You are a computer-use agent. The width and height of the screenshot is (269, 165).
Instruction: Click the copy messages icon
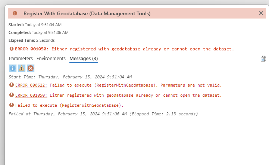click(x=263, y=59)
